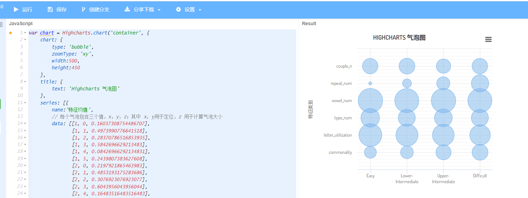Click the vowel_num y-axis label

click(342, 101)
